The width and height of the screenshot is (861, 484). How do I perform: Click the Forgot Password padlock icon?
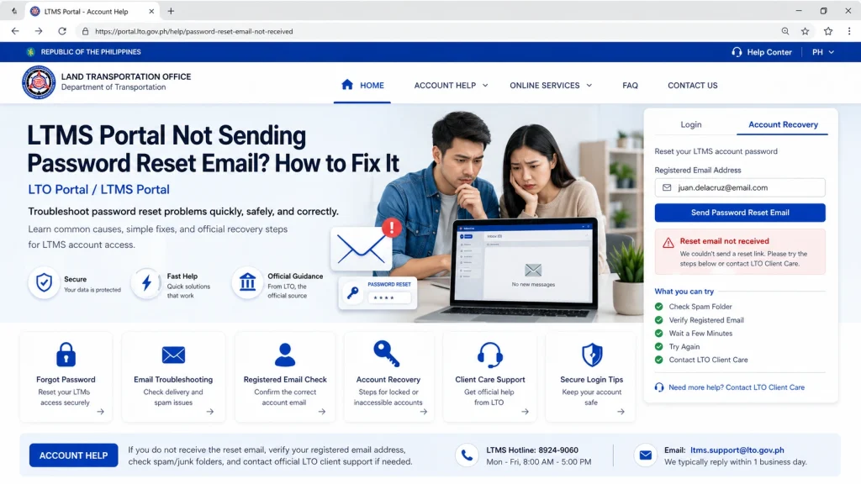(x=66, y=354)
